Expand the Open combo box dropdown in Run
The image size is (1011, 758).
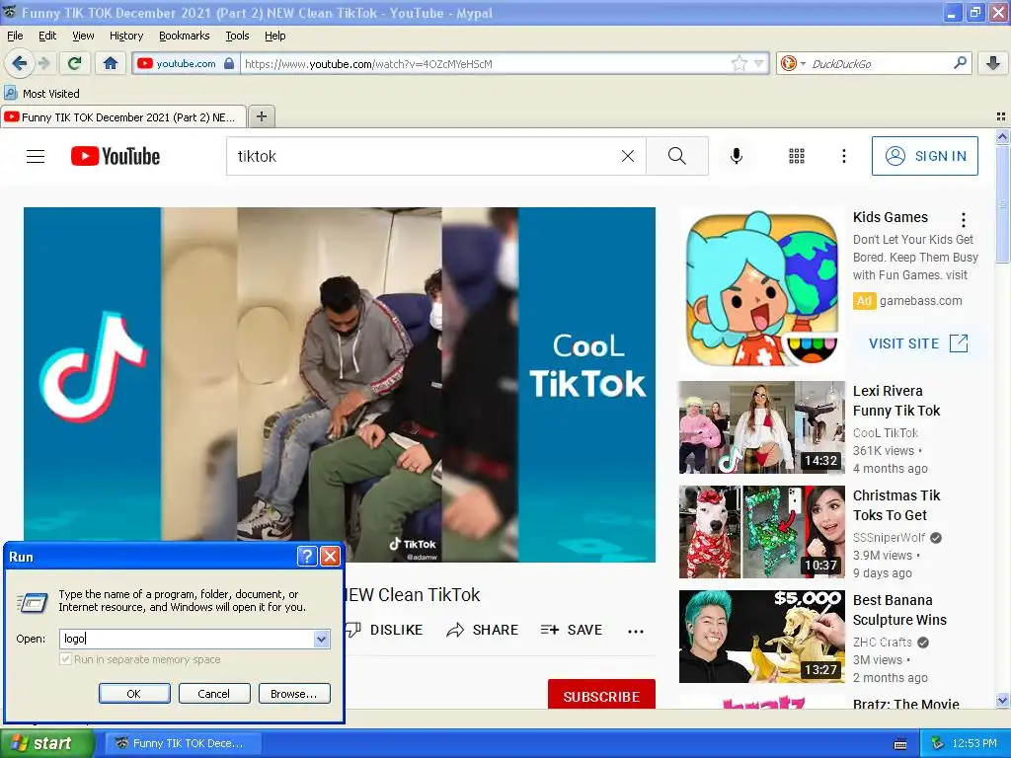pos(321,639)
